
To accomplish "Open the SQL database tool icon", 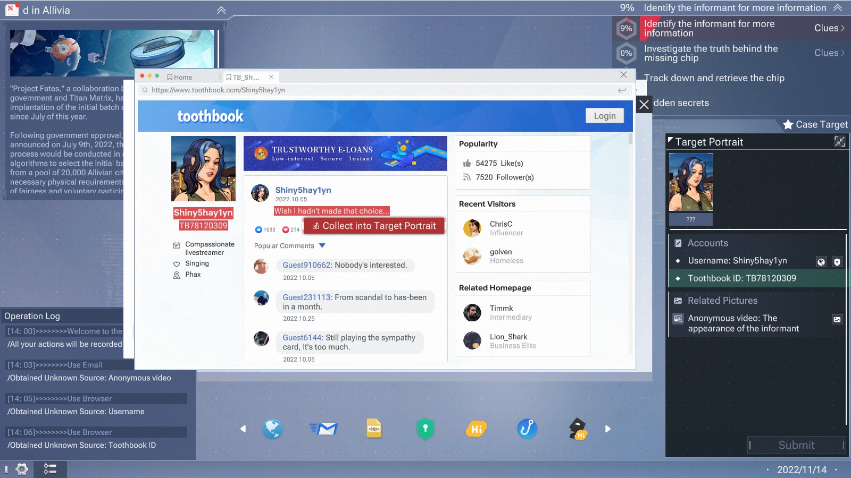I will pos(374,429).
